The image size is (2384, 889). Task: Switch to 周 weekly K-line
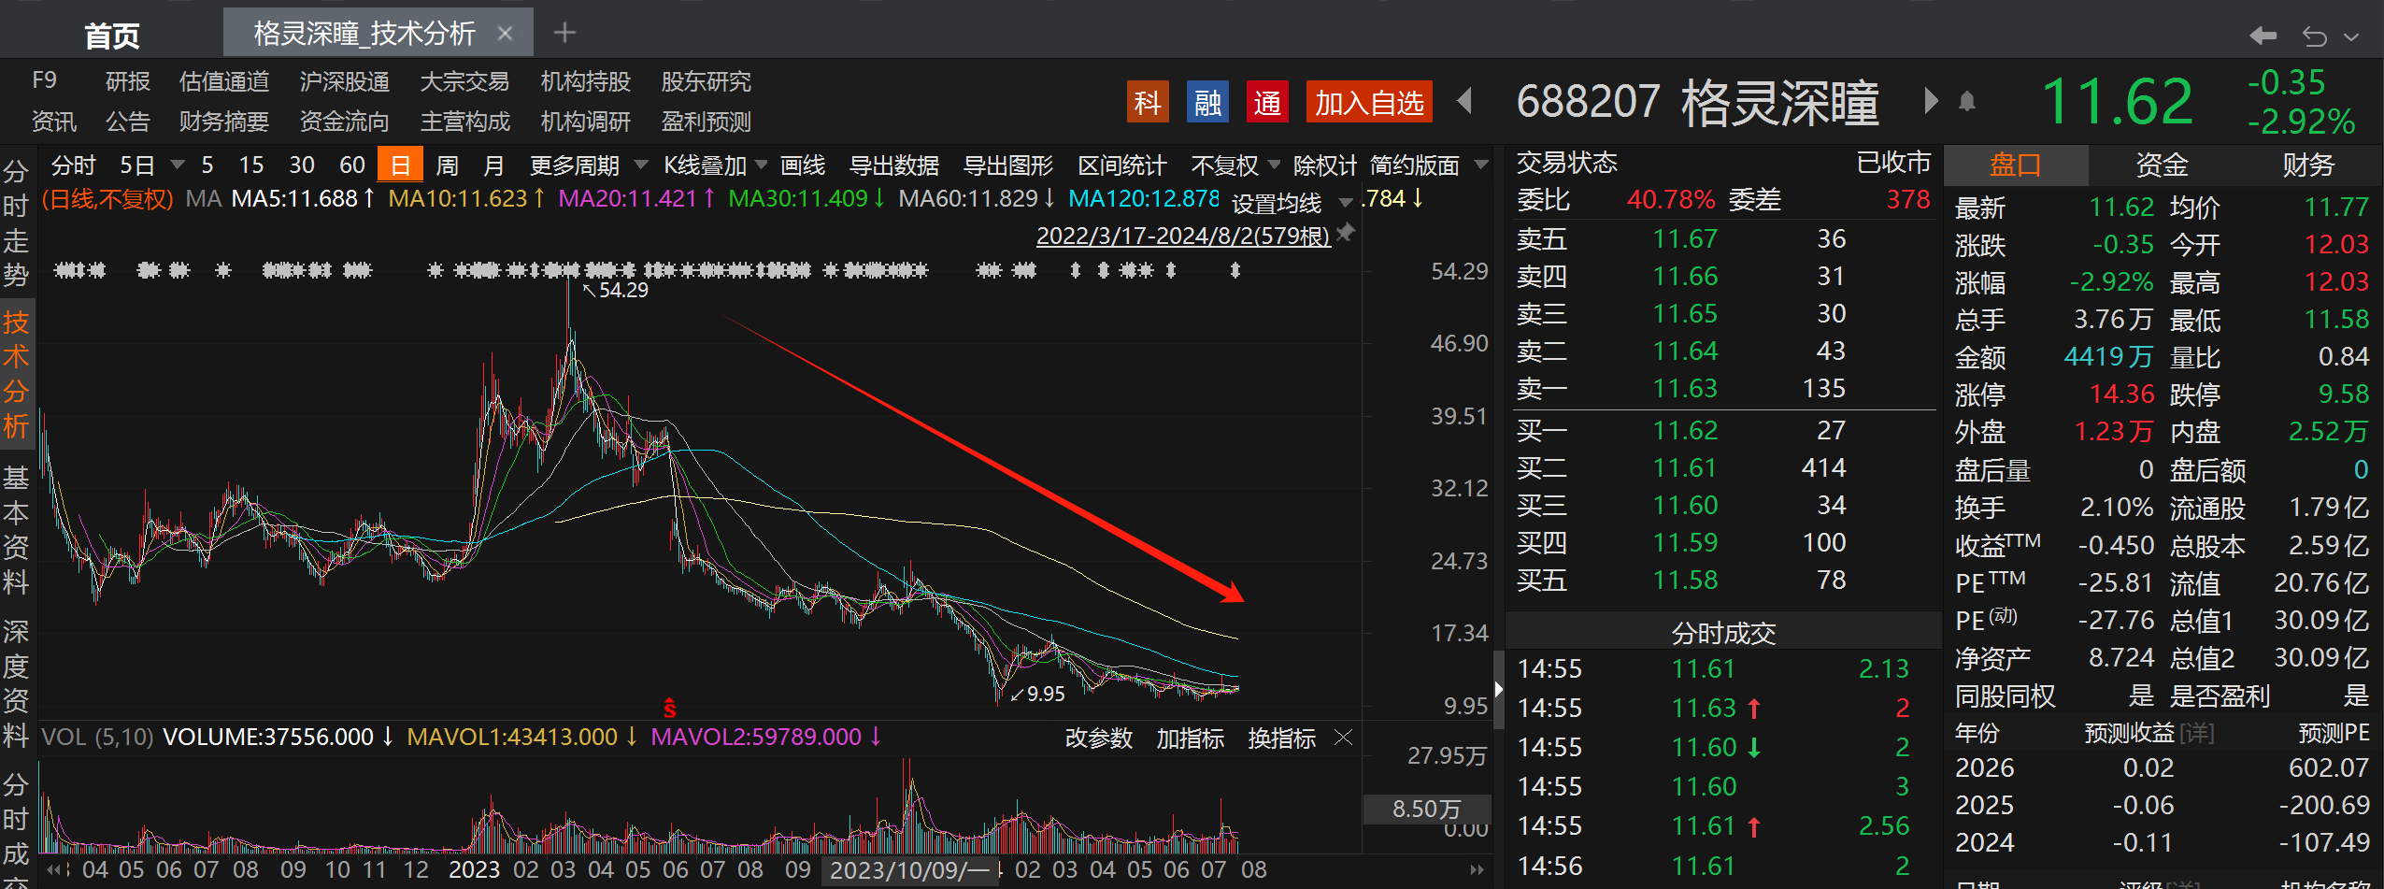click(x=448, y=165)
